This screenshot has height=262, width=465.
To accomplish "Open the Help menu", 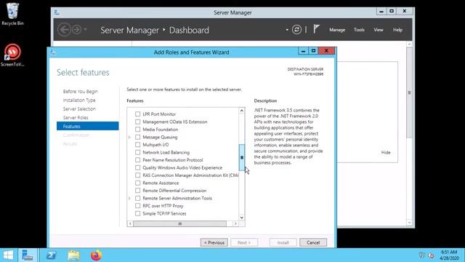I will point(397,30).
